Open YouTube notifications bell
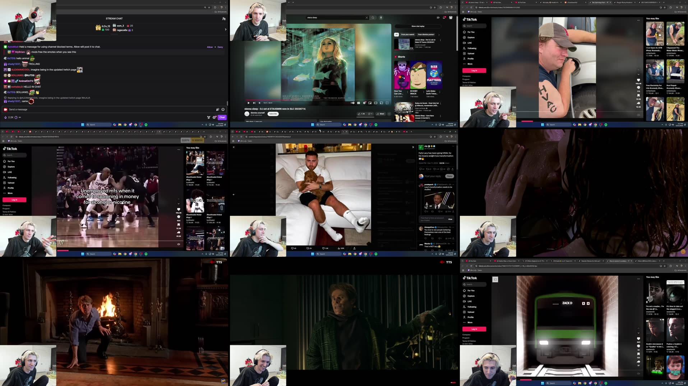 pos(444,18)
